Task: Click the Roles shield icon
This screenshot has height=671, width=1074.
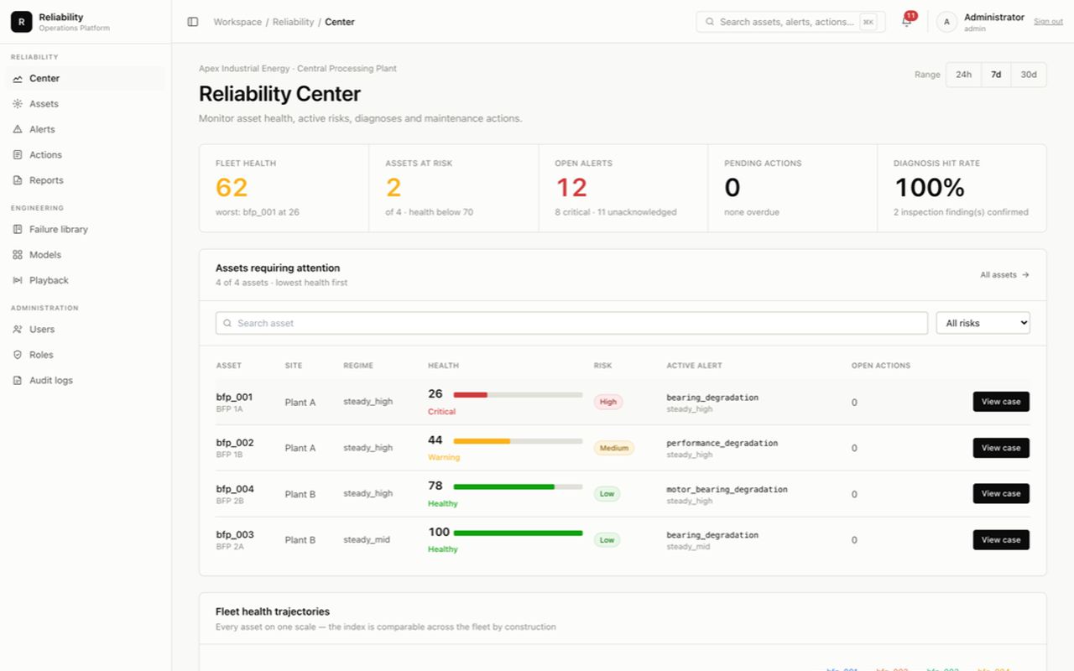Action: pos(18,355)
